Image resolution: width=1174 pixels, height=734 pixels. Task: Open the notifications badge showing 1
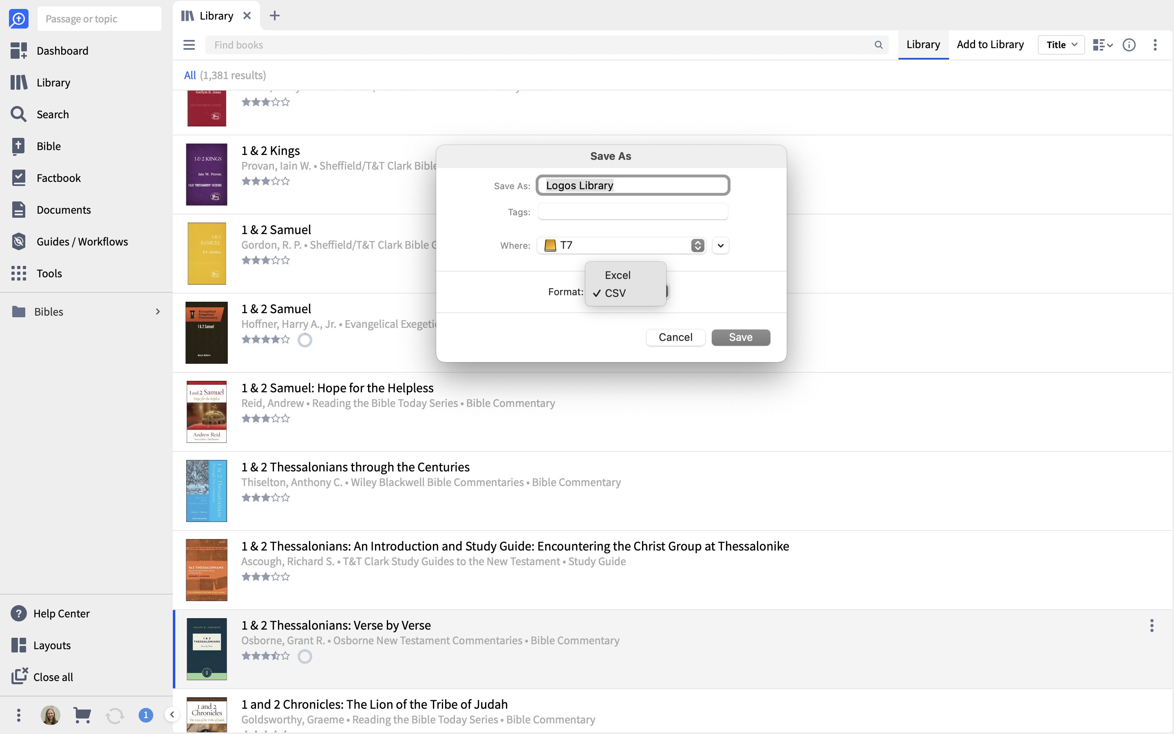click(x=146, y=714)
